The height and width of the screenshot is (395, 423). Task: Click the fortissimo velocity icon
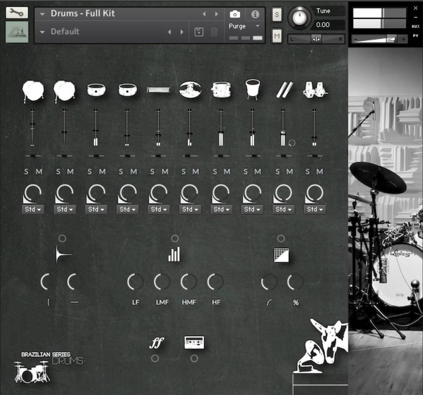pyautogui.click(x=157, y=342)
